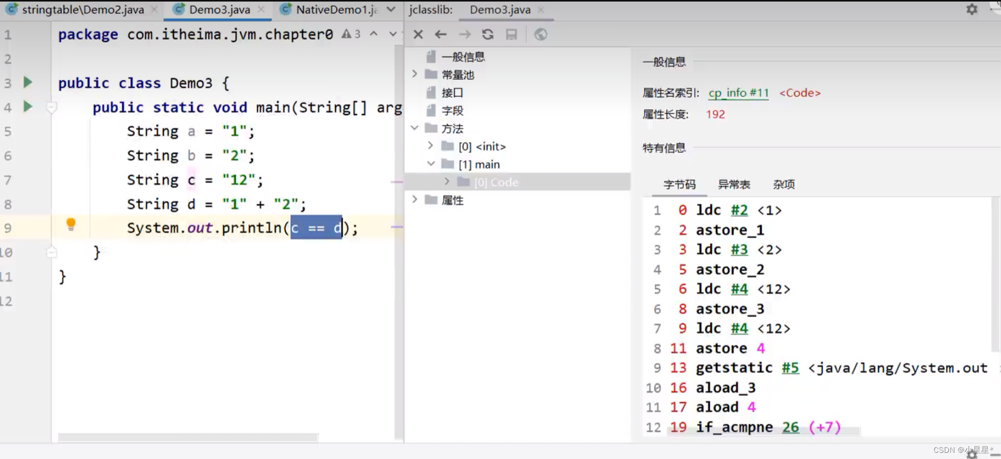This screenshot has height=459, width=1001.
Task: Follow the cp_info #11 link
Action: tap(739, 93)
